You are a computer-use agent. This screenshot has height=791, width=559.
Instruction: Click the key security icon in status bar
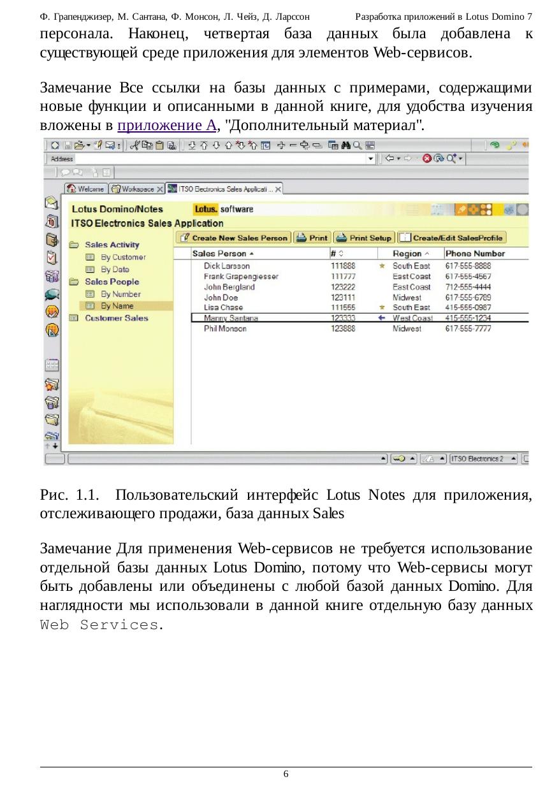pyautogui.click(x=400, y=458)
